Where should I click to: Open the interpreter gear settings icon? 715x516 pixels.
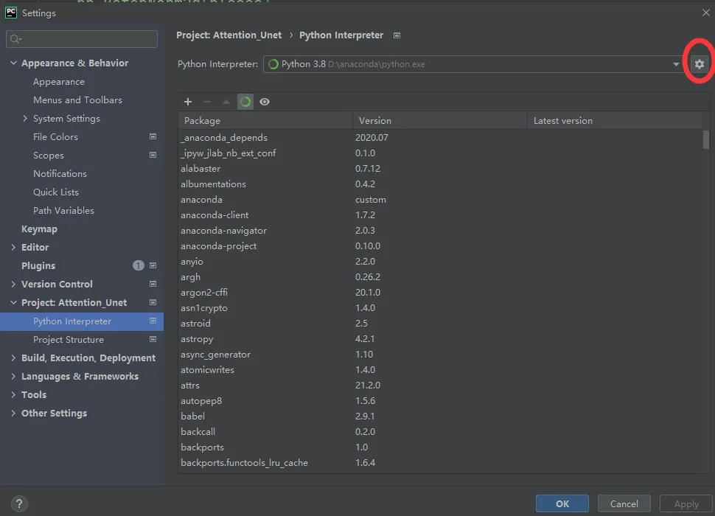699,64
